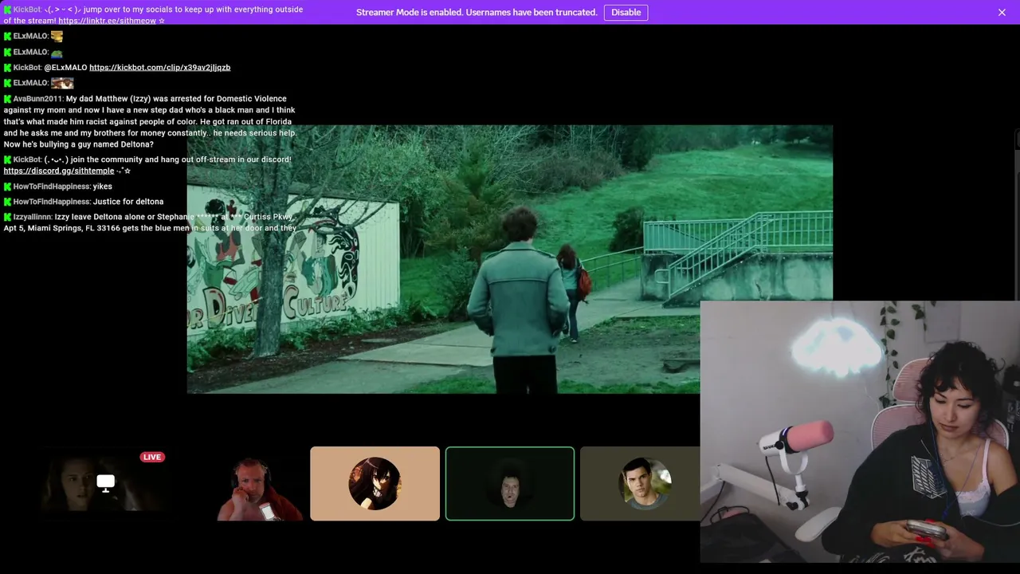Open the discord.gg/sithtemple invite link
Screen dimensions: 1020x574
tap(59, 171)
